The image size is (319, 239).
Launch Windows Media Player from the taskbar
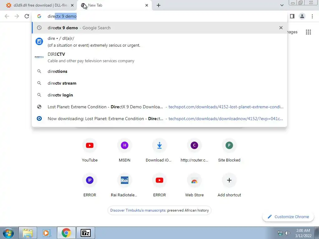pos(47,233)
